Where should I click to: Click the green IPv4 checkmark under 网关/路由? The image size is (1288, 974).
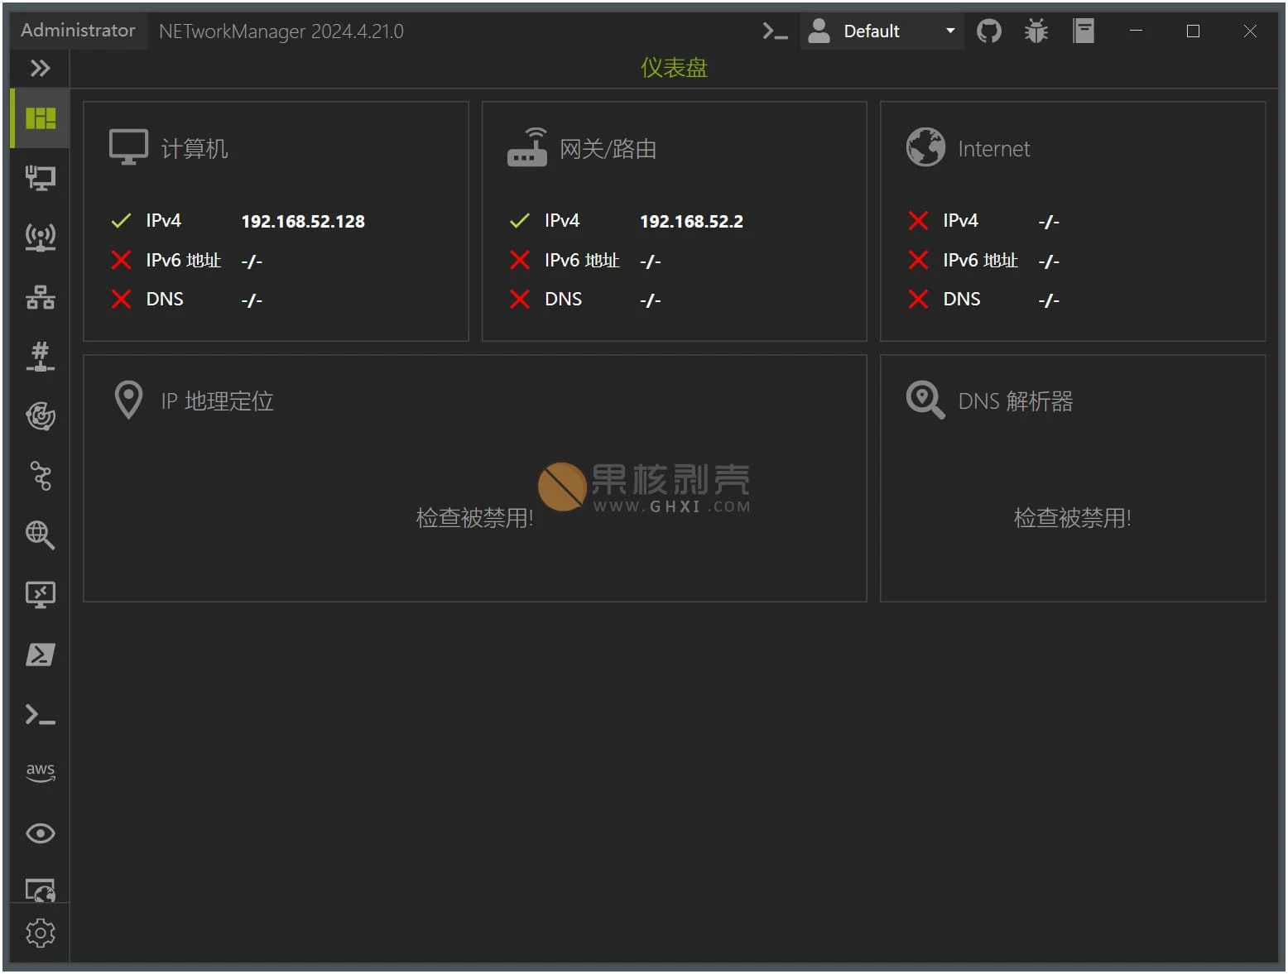519,220
